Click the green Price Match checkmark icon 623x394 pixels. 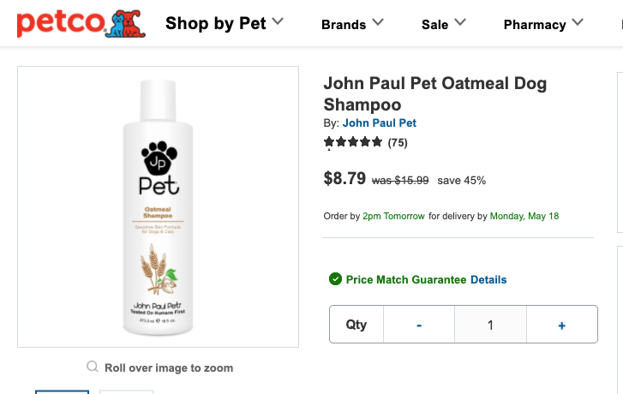point(336,279)
